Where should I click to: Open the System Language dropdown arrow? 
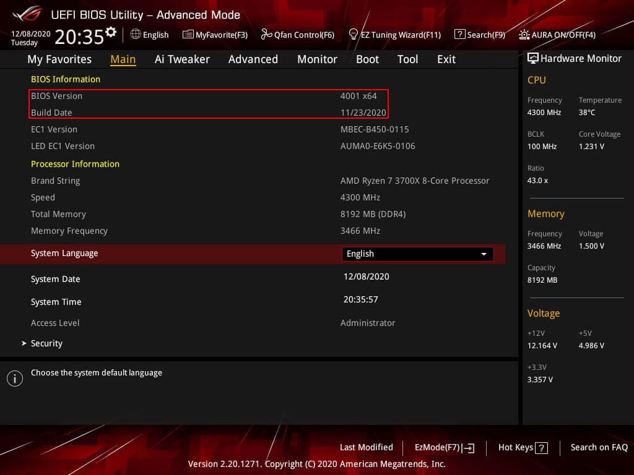tap(484, 254)
